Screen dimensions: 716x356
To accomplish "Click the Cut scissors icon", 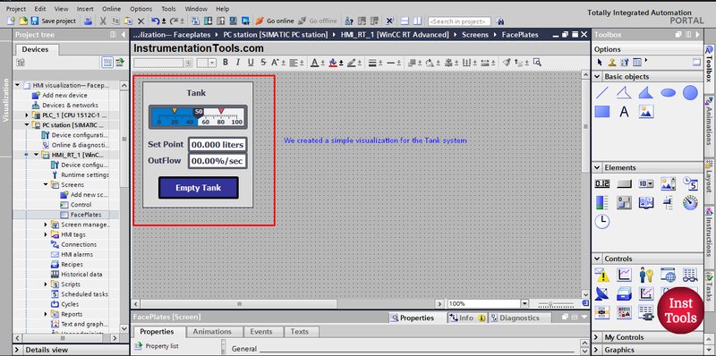I will (103, 21).
